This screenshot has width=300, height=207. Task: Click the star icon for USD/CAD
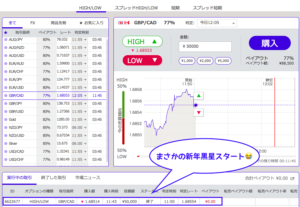click(6, 152)
